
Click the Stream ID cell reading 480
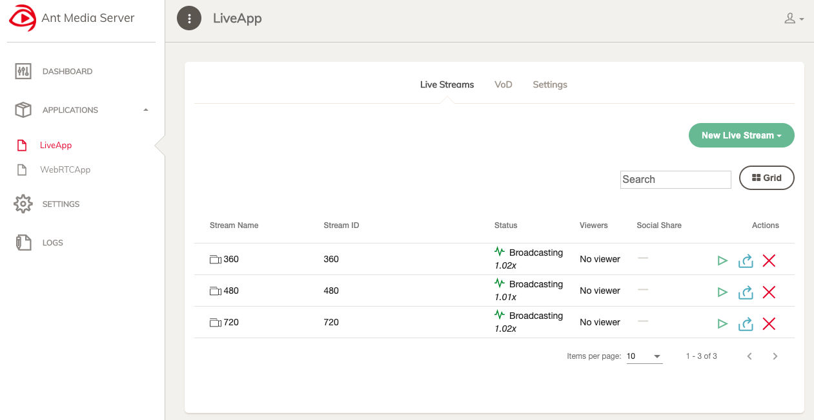click(x=331, y=291)
